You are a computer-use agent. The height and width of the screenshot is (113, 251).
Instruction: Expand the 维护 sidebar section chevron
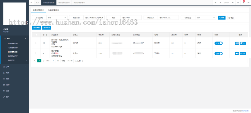pyautogui.click(x=26, y=97)
